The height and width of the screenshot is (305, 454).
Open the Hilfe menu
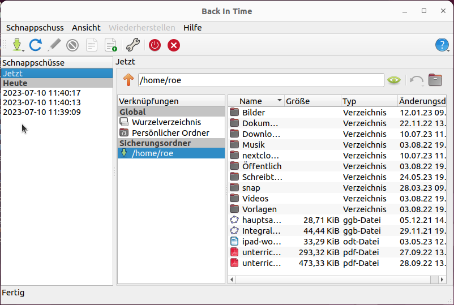point(192,27)
